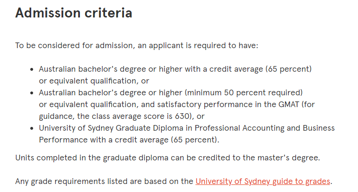The height and width of the screenshot is (192, 358).
Task: Open the University of Sydney guide to grades link
Action: [x=263, y=181]
